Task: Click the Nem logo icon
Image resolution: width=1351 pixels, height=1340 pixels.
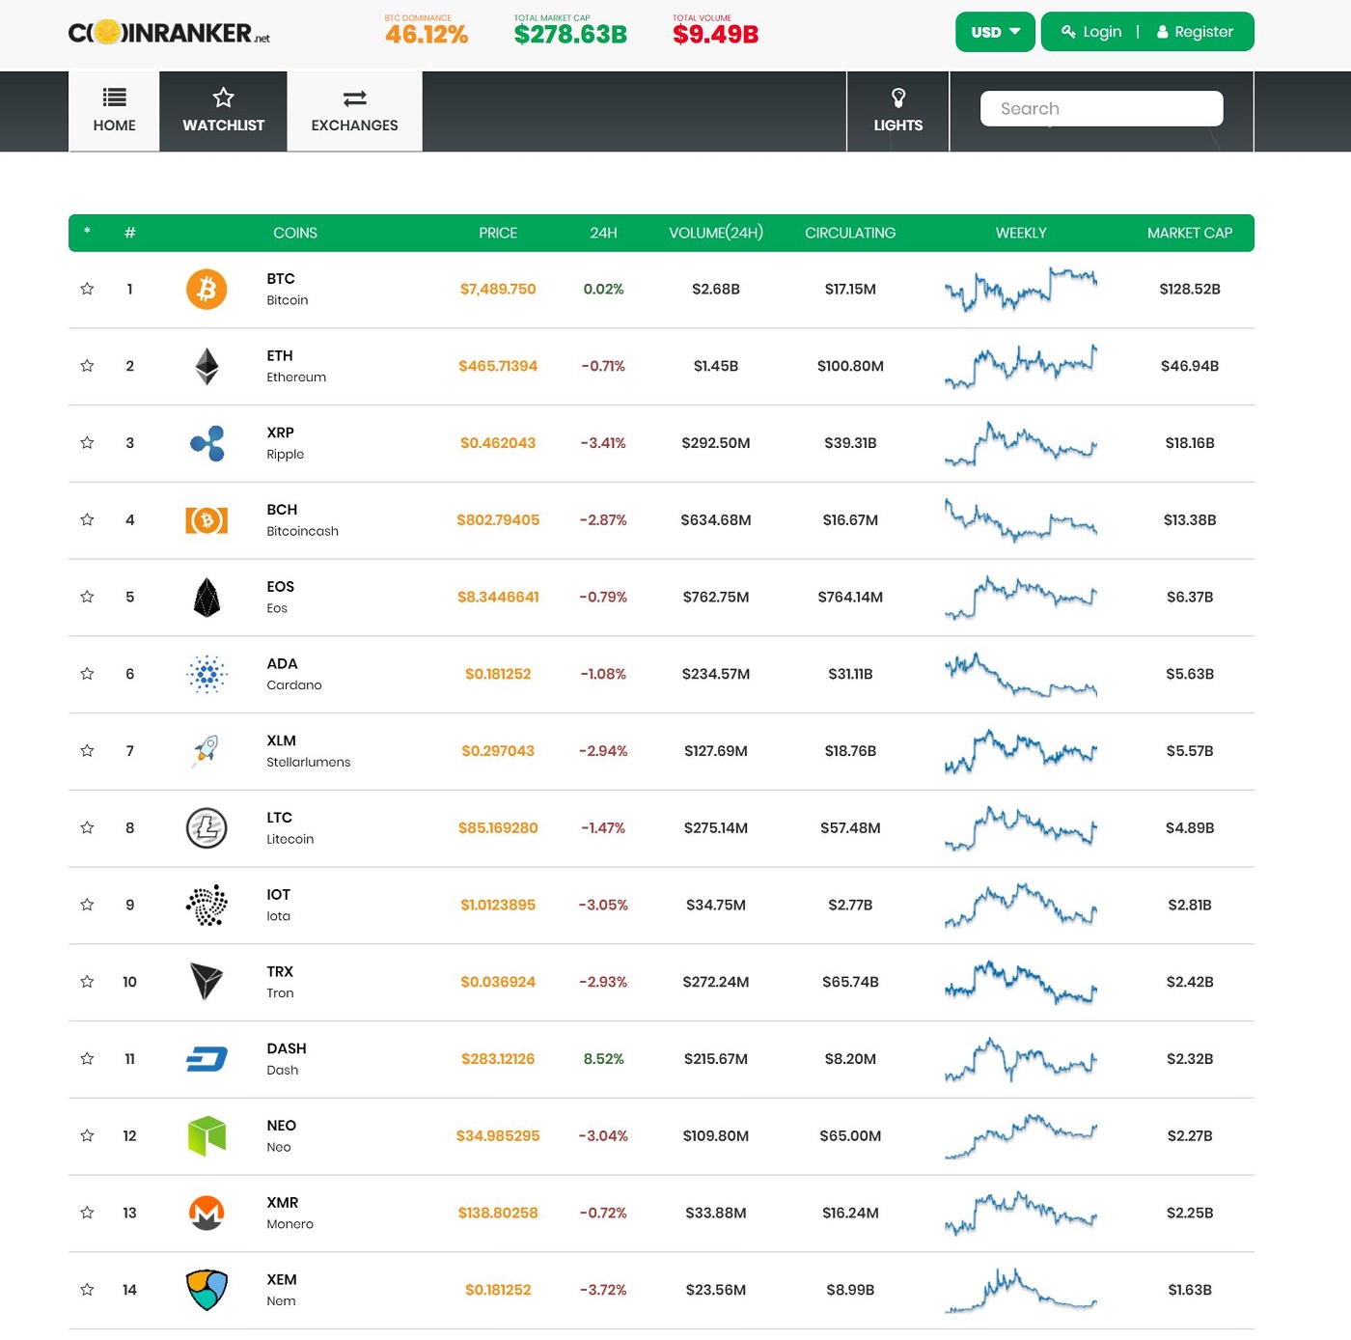Action: click(207, 1290)
